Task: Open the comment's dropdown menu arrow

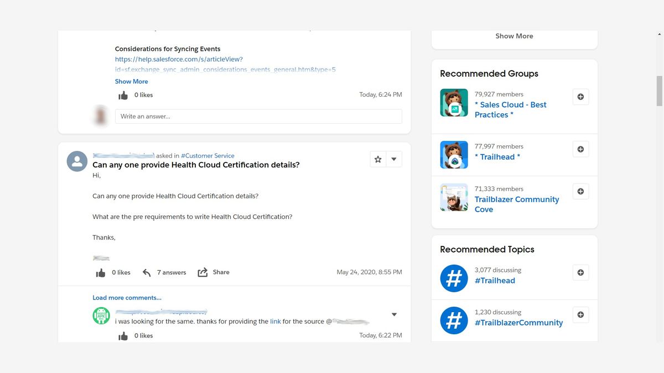Action: point(394,314)
